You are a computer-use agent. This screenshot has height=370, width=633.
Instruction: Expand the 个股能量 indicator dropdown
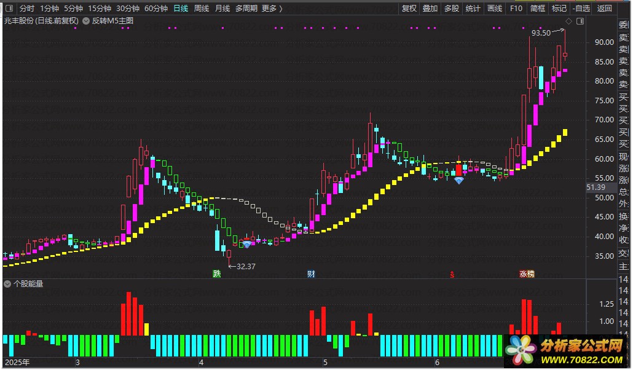tap(7, 284)
